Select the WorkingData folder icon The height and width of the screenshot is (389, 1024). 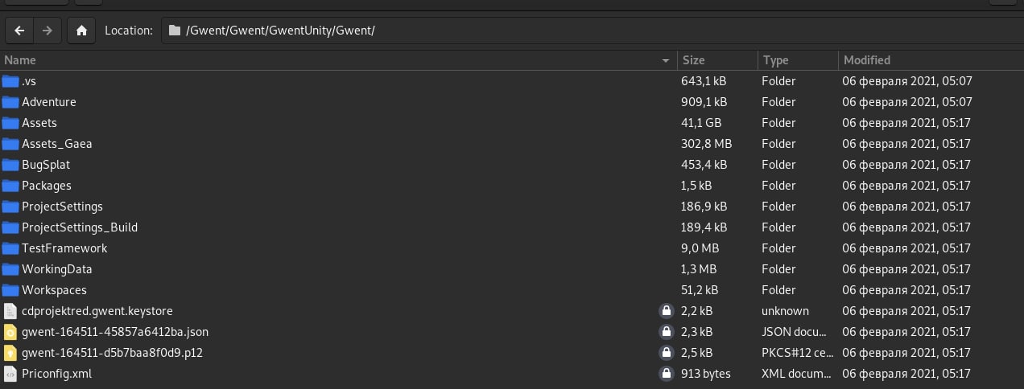10,269
